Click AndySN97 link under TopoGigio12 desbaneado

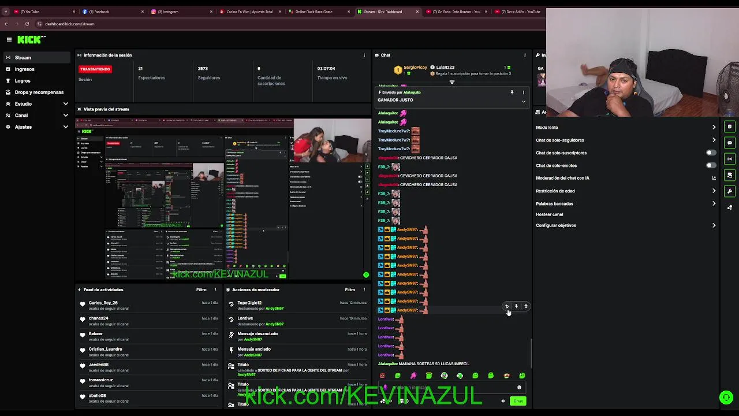[274, 309]
